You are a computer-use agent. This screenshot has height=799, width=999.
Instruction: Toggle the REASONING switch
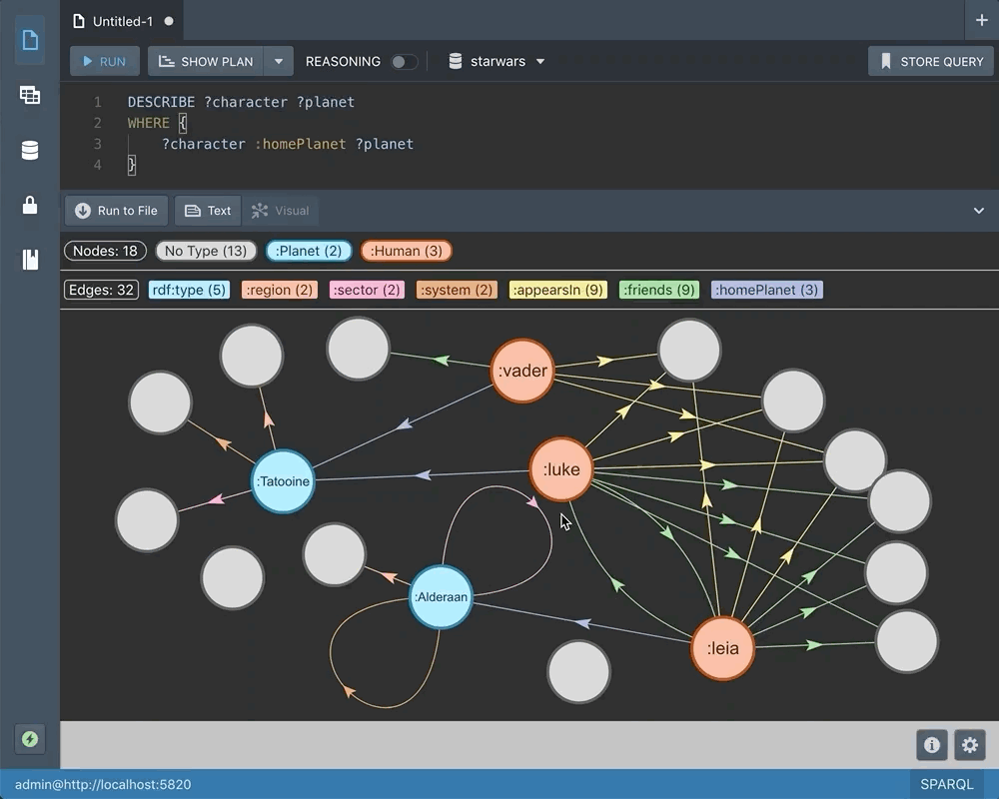404,62
